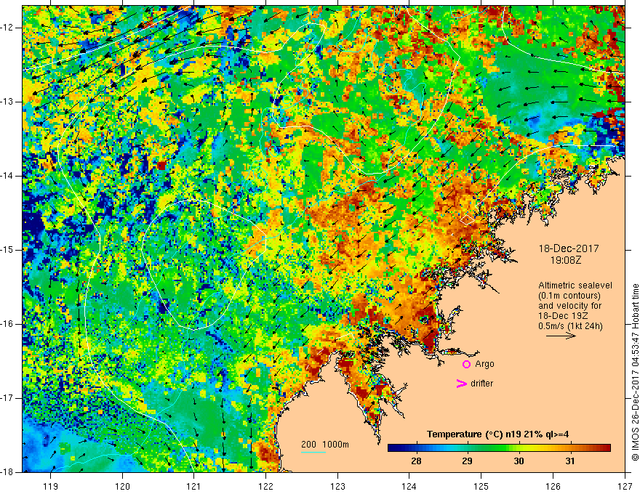This screenshot has height=494, width=640.
Task: Click the 0.5m/s velocity scale arrow
Action: (561, 336)
